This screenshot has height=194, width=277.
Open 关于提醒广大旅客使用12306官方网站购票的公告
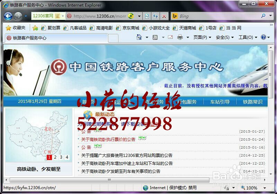pyautogui.click(x=127, y=155)
